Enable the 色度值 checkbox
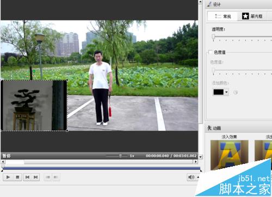 tap(211, 52)
